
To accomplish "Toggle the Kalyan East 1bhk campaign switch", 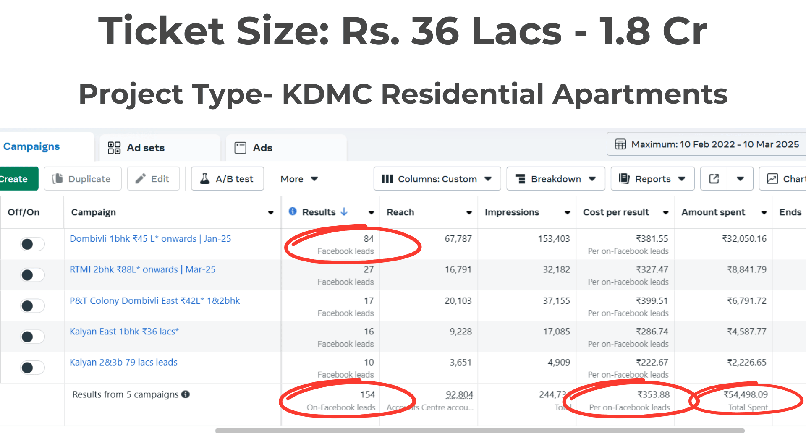I will [32, 337].
